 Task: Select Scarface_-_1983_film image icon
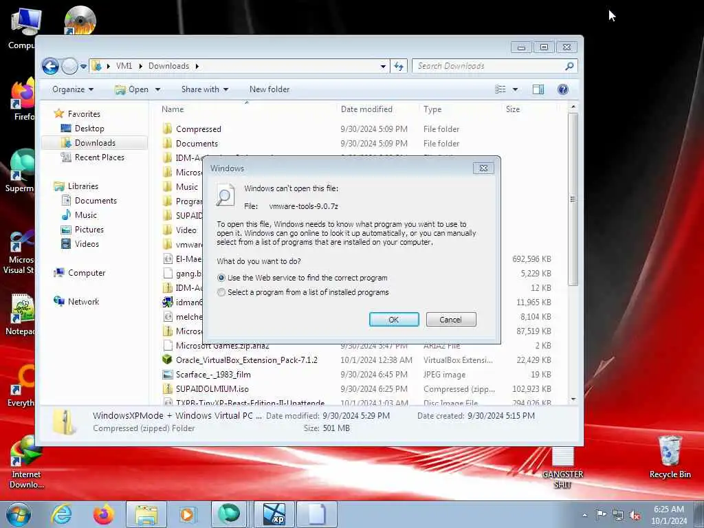coord(168,375)
